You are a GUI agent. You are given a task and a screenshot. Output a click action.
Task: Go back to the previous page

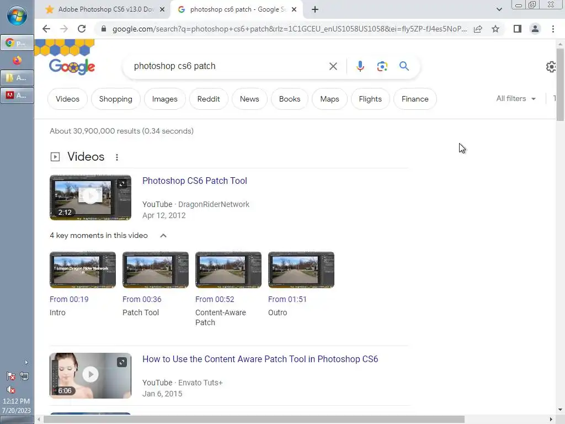[46, 29]
